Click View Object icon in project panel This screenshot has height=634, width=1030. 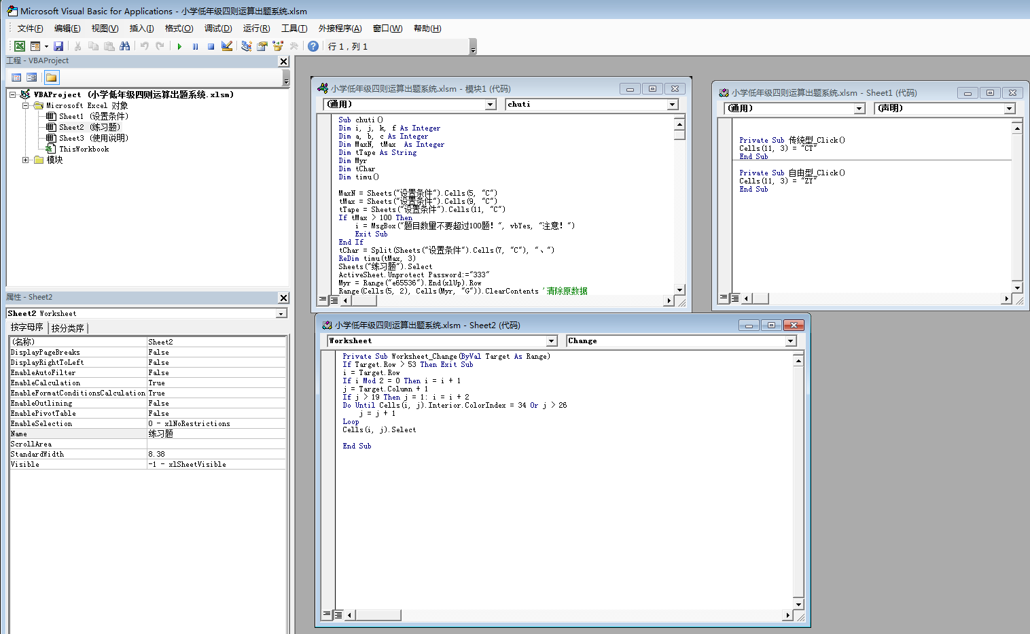[32, 77]
